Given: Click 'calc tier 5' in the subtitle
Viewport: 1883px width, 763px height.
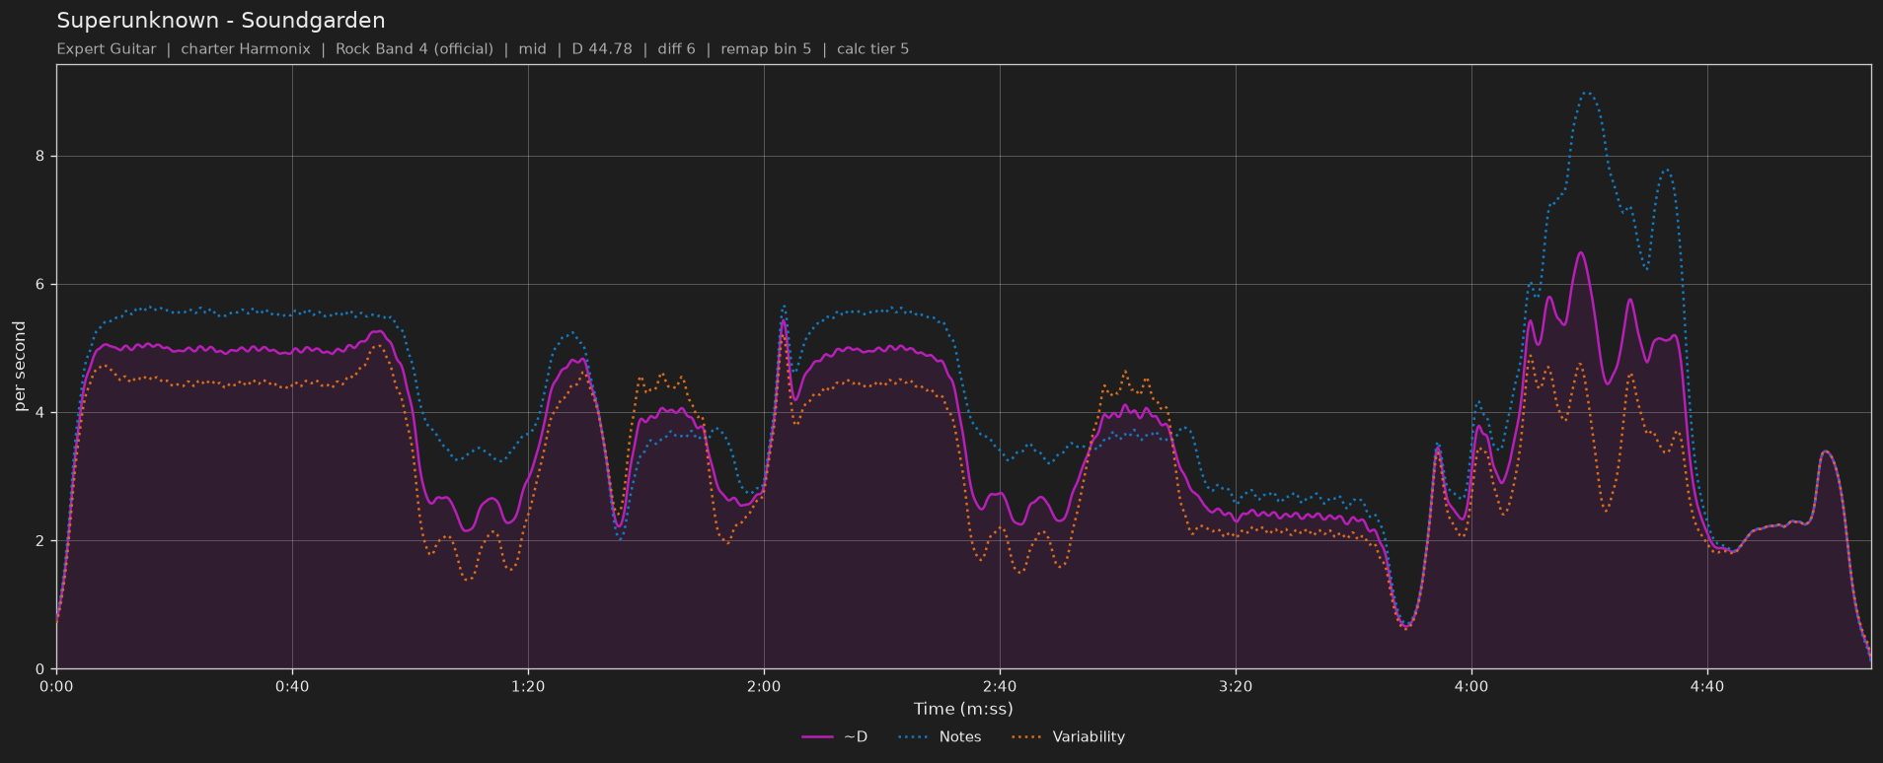Looking at the screenshot, I should coord(873,49).
